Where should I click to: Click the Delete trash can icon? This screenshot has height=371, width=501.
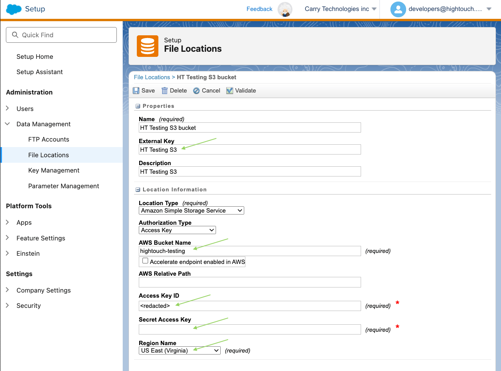pyautogui.click(x=165, y=91)
